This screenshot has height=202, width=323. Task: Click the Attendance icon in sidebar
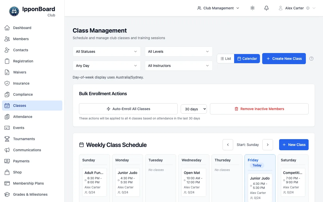7,117
